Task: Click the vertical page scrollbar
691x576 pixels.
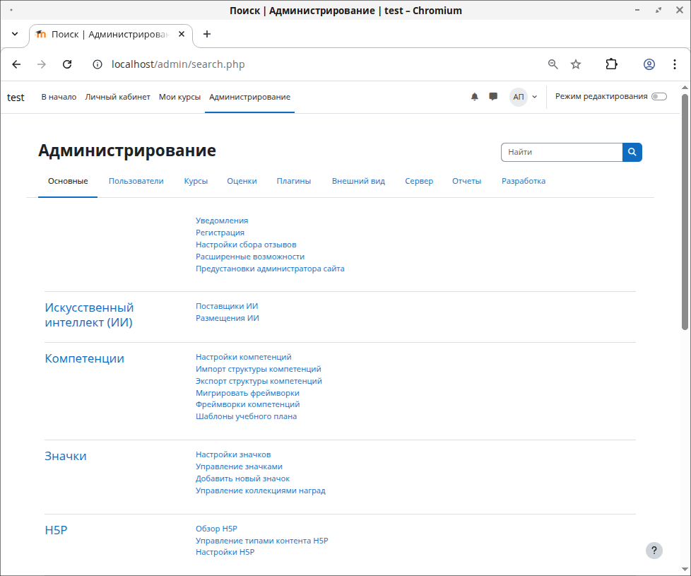Action: click(x=685, y=212)
